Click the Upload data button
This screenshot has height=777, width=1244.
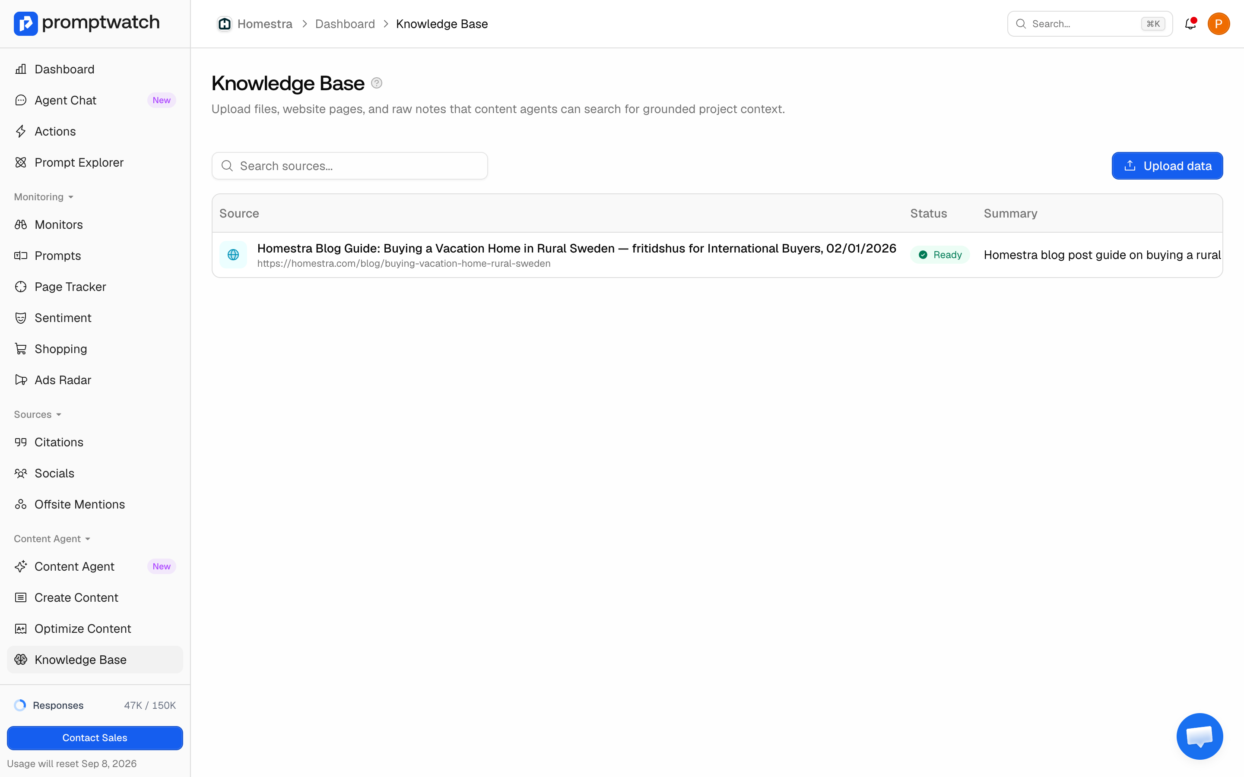click(1168, 166)
